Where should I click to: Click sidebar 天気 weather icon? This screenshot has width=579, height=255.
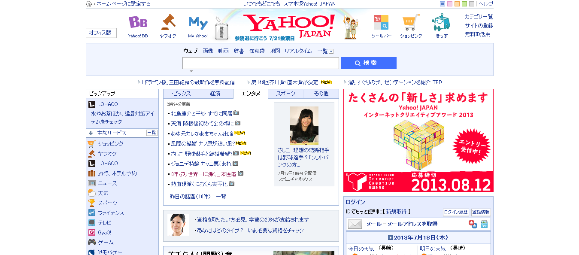pyautogui.click(x=91, y=193)
